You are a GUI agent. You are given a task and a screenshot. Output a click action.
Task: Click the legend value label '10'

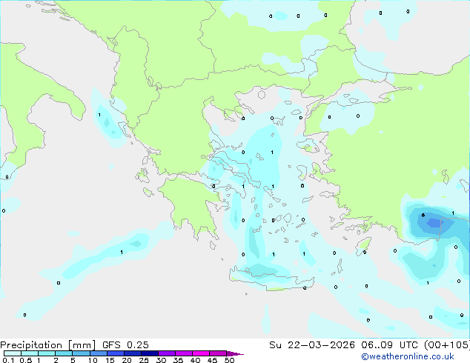(93, 360)
